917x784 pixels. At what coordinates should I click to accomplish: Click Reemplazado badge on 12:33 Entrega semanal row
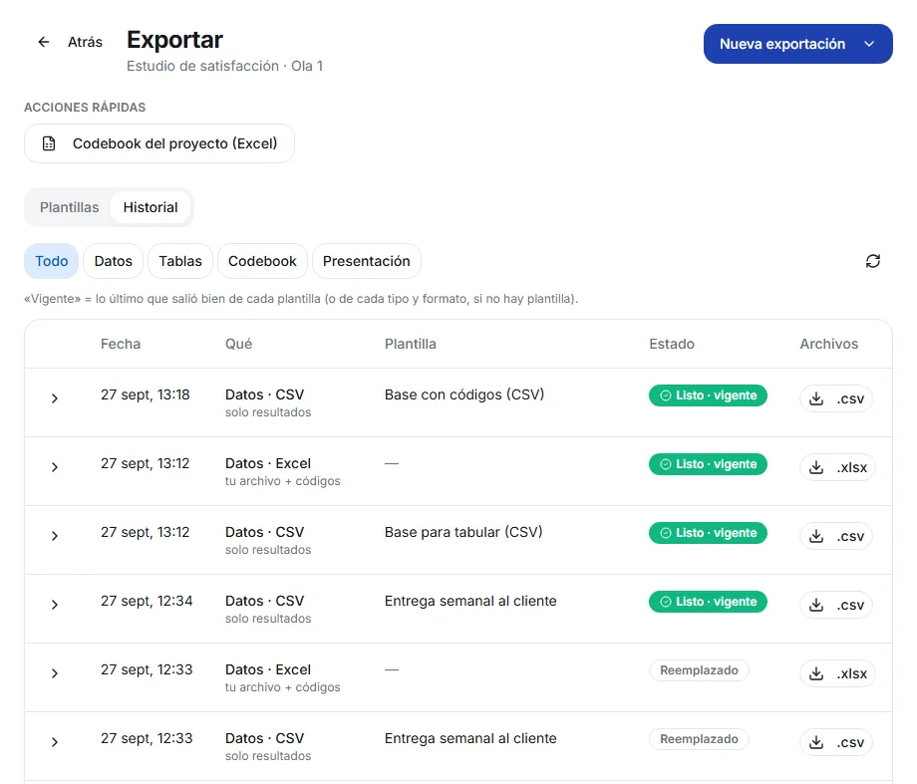(x=699, y=739)
